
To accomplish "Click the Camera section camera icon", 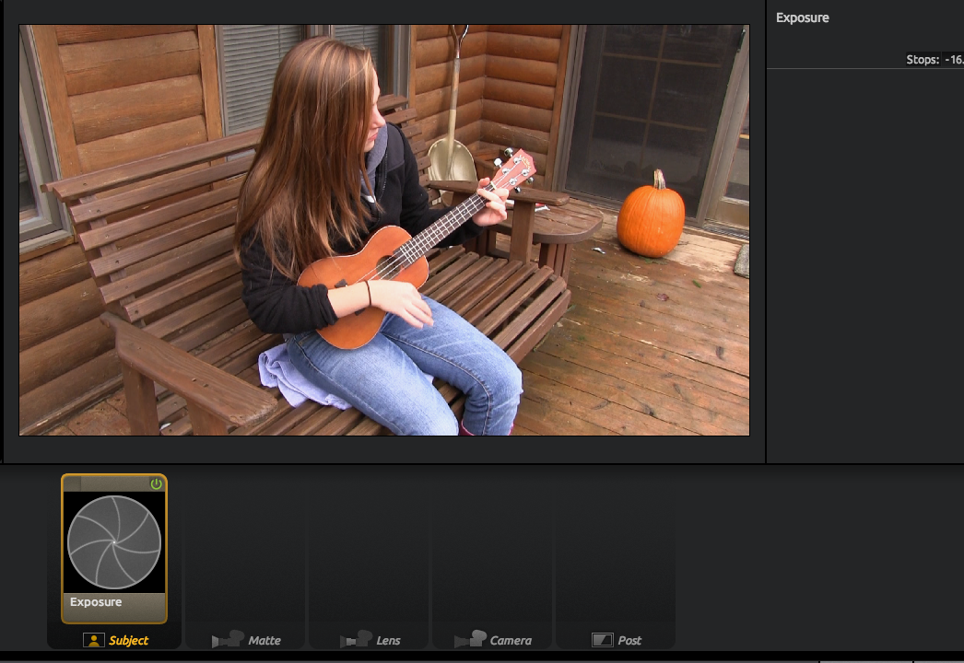I will pos(470,639).
